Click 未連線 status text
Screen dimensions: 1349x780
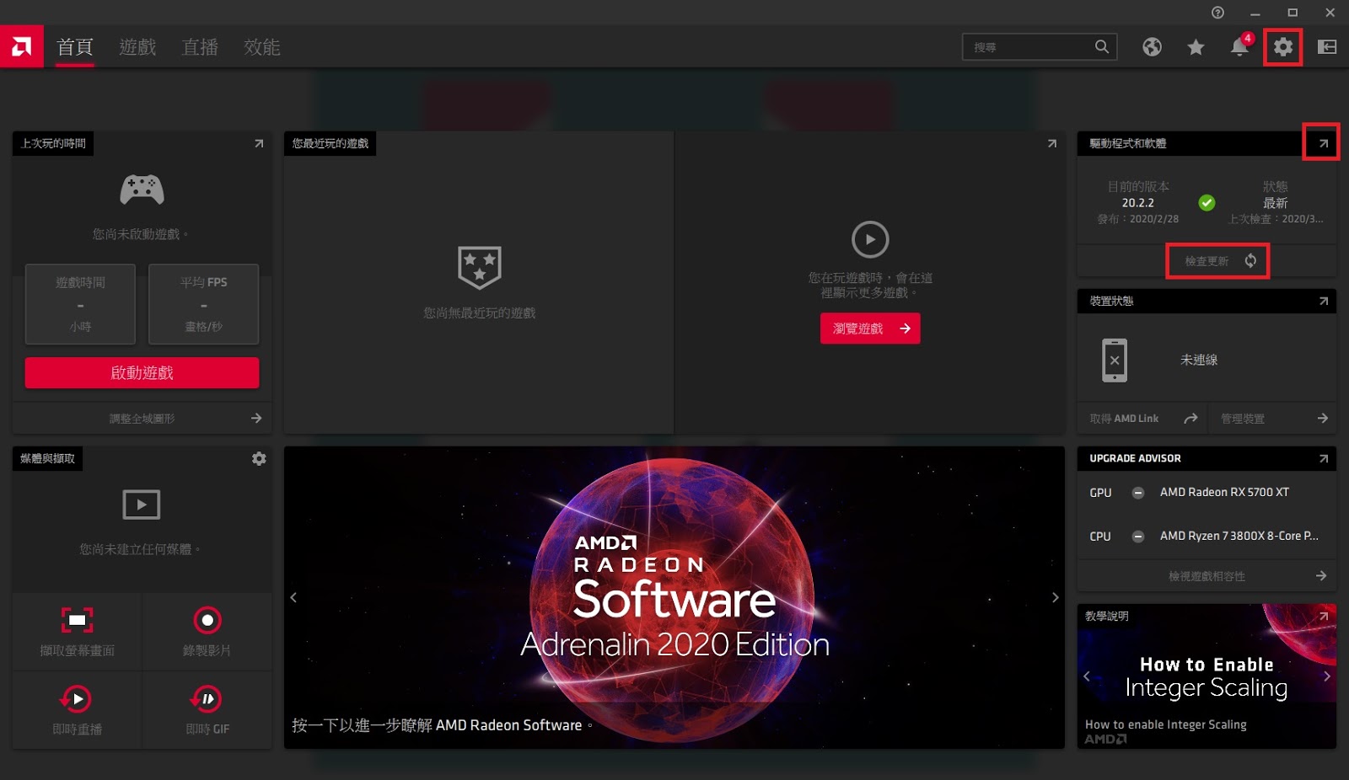pos(1199,361)
